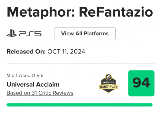Click '31' in the critic reviews link

[x=34, y=93]
